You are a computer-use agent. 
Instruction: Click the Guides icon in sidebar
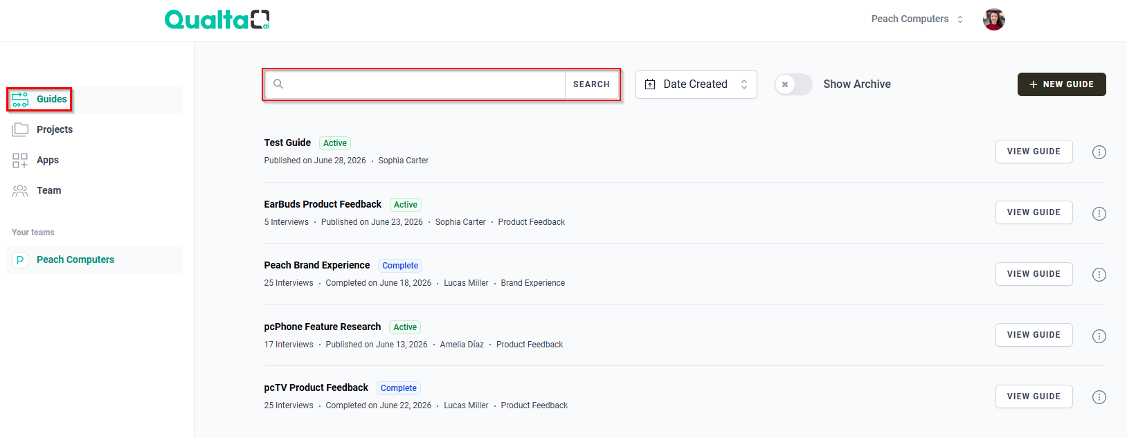(20, 100)
